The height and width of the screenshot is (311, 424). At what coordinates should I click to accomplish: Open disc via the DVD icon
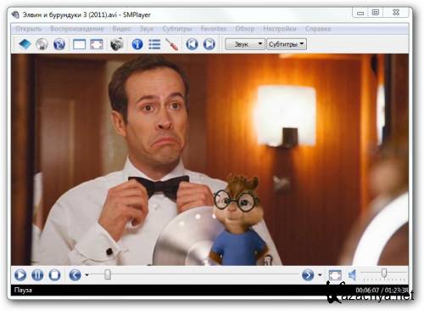42,44
